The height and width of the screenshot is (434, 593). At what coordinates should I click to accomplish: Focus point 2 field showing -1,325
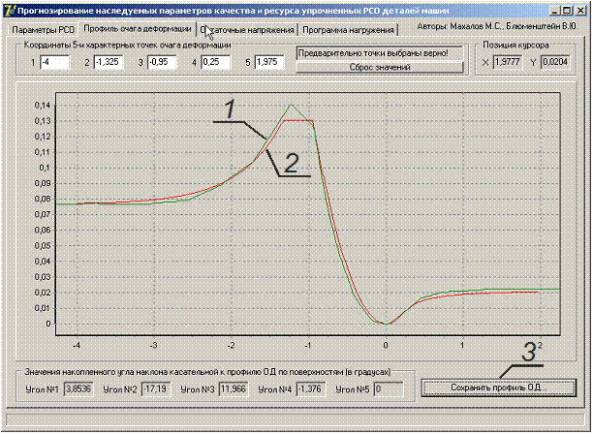[x=109, y=63]
